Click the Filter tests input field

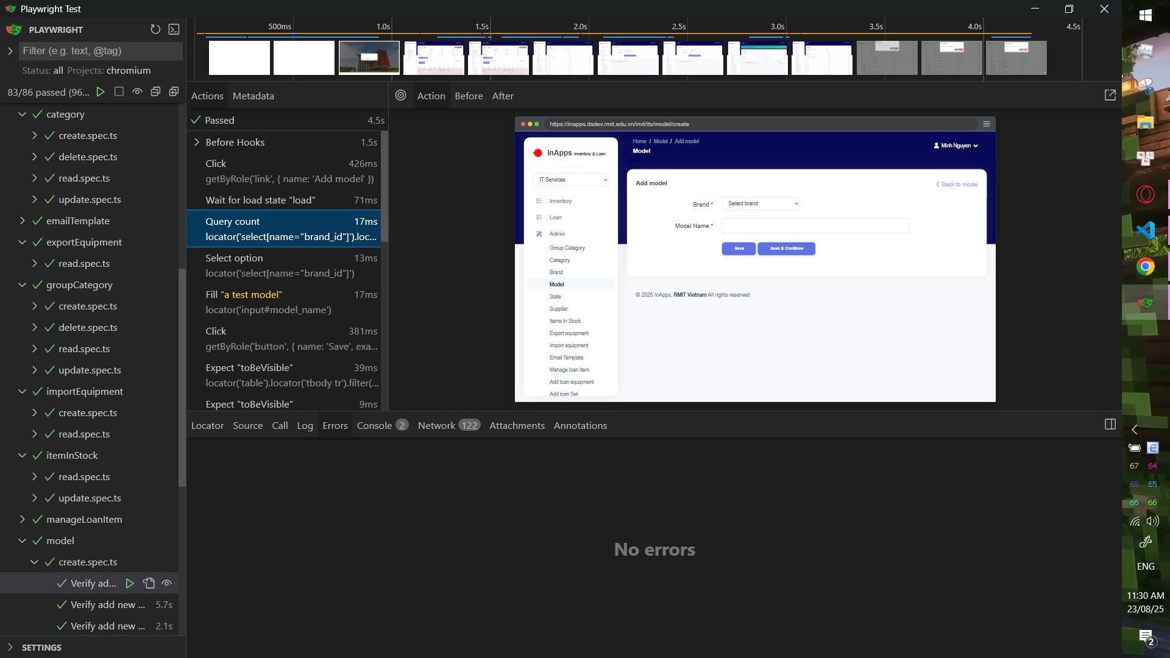pyautogui.click(x=101, y=51)
